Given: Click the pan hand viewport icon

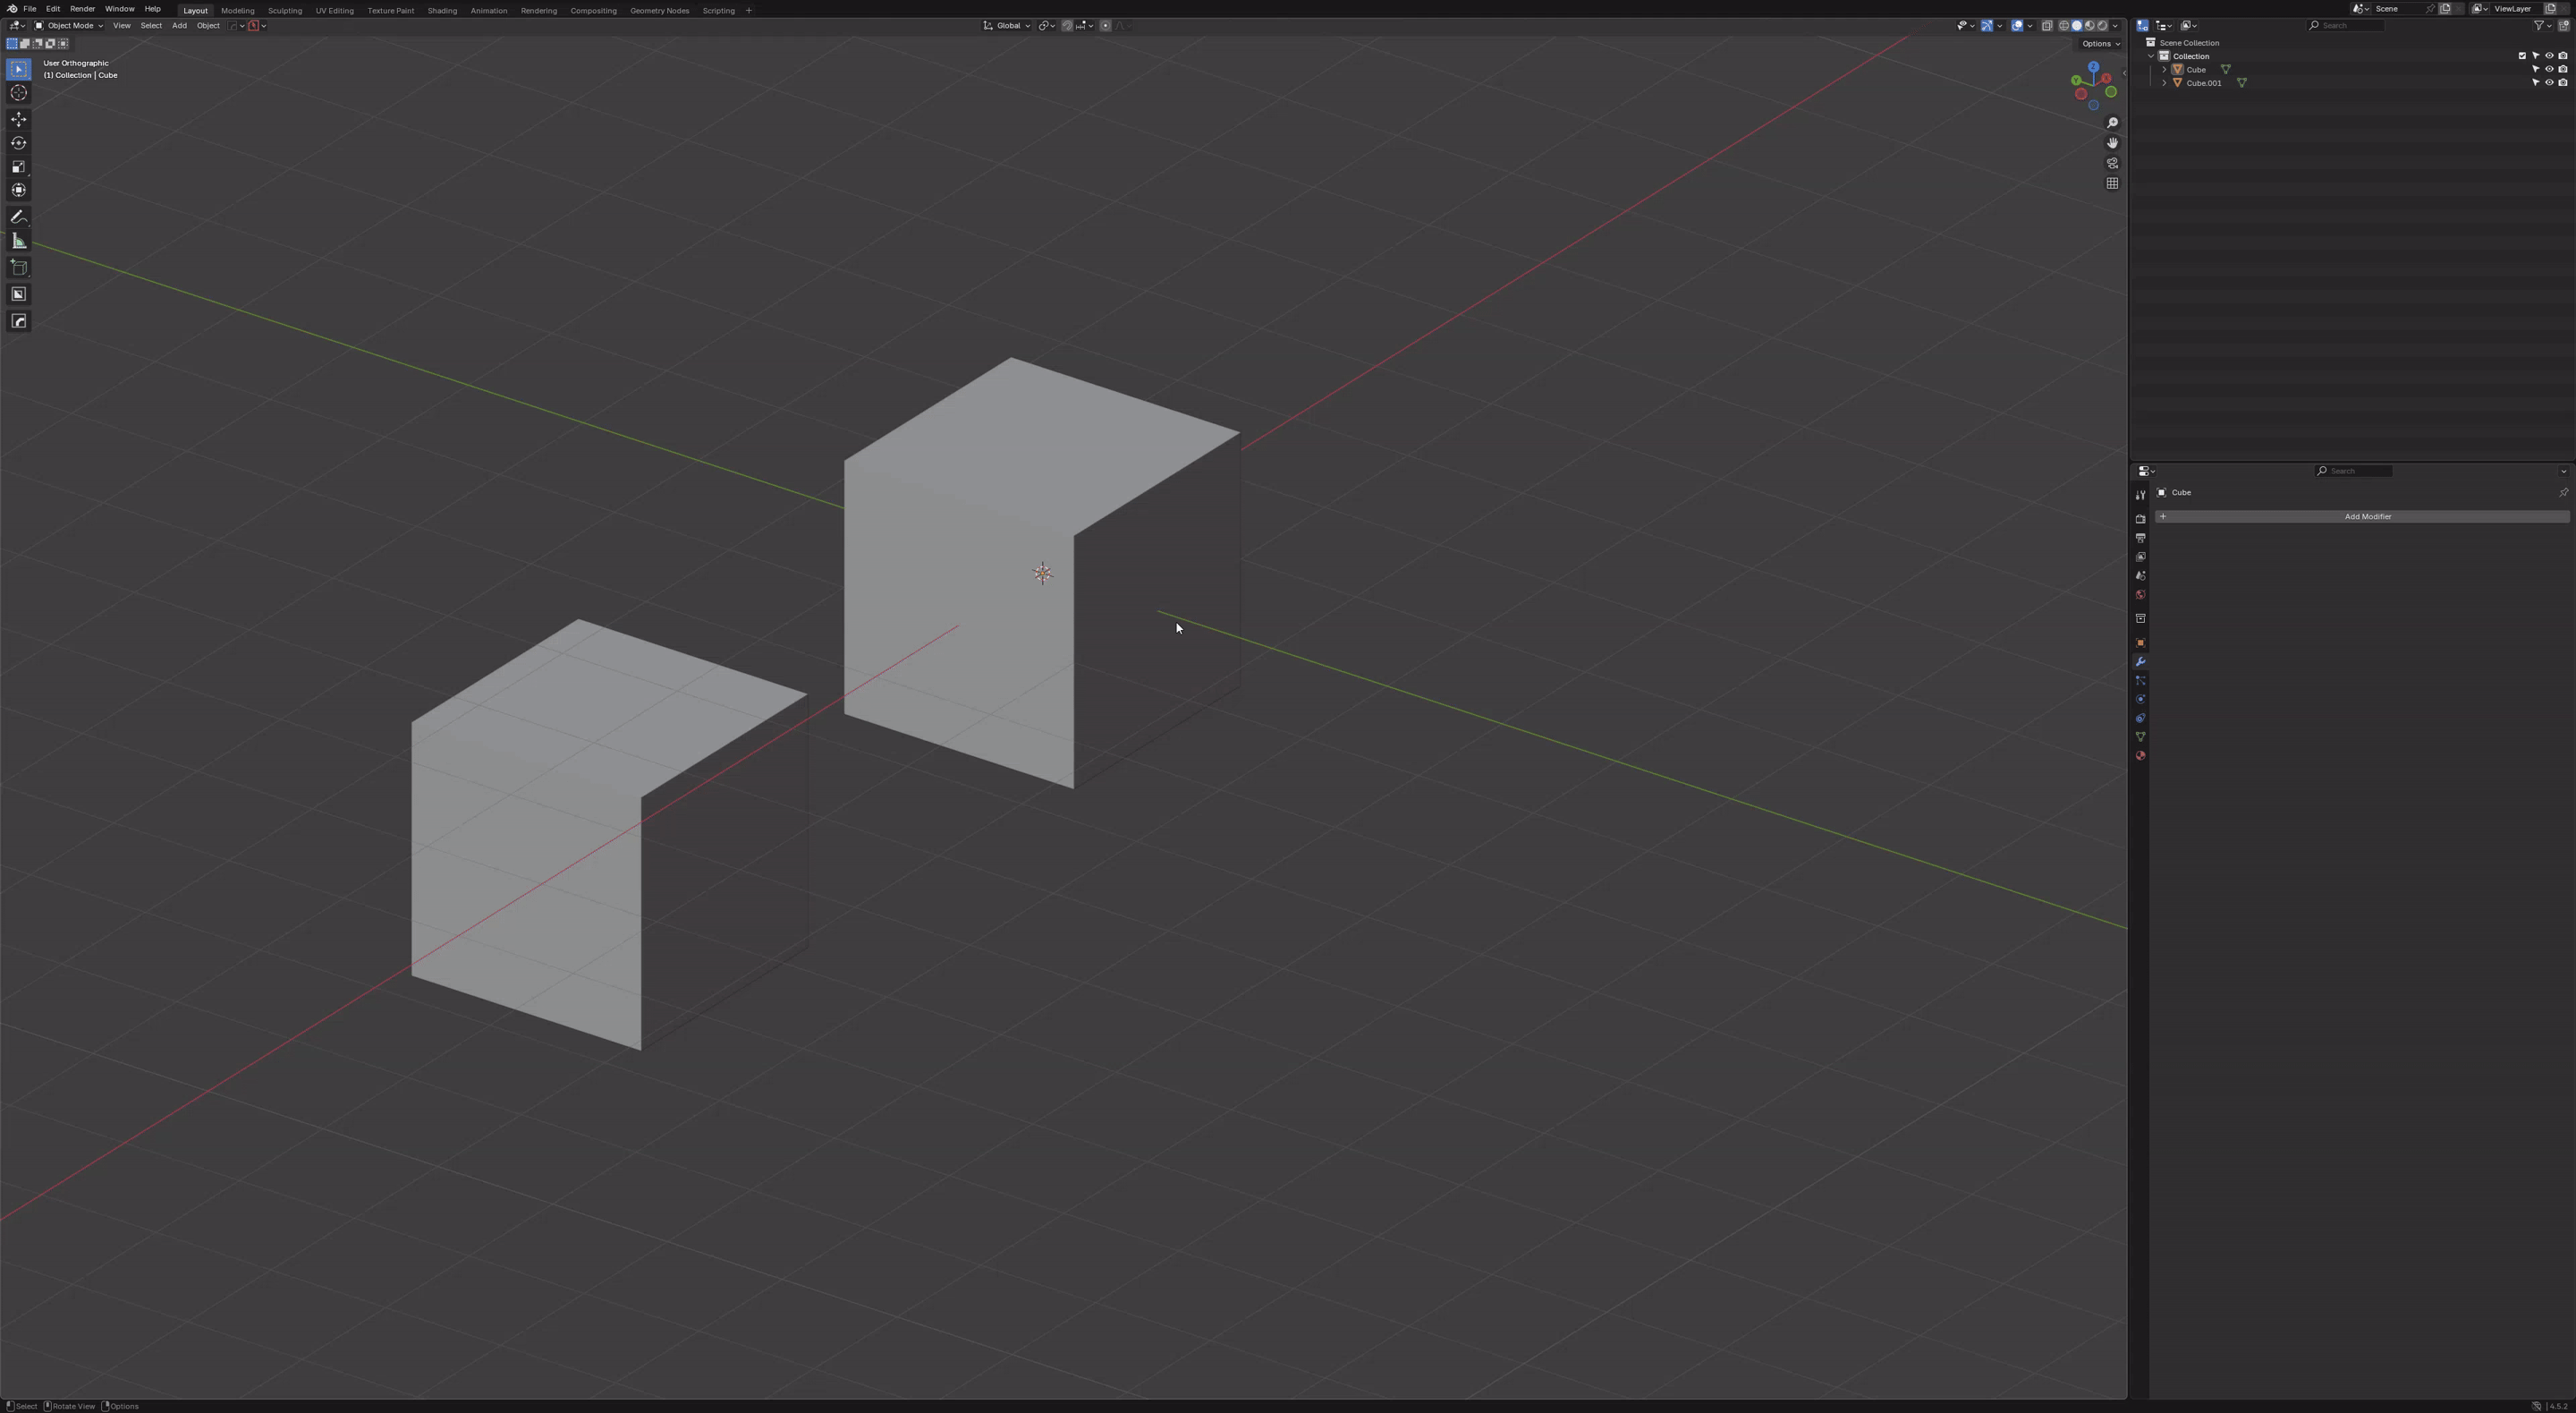Looking at the screenshot, I should coord(2112,143).
